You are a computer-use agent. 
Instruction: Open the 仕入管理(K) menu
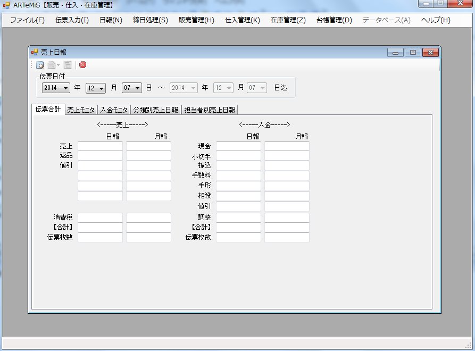point(243,20)
